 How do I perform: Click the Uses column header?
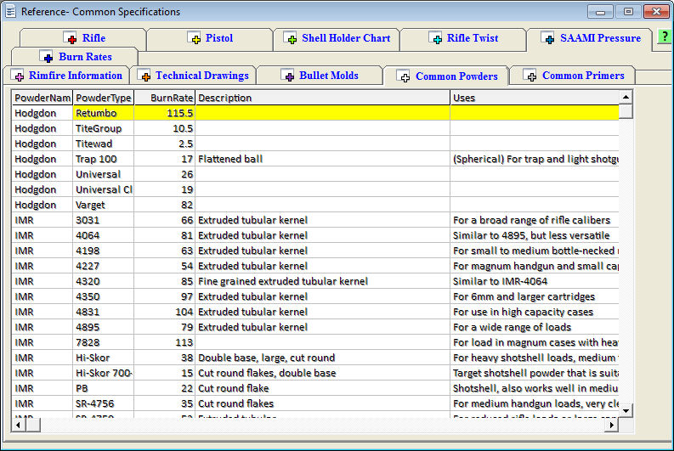point(535,98)
